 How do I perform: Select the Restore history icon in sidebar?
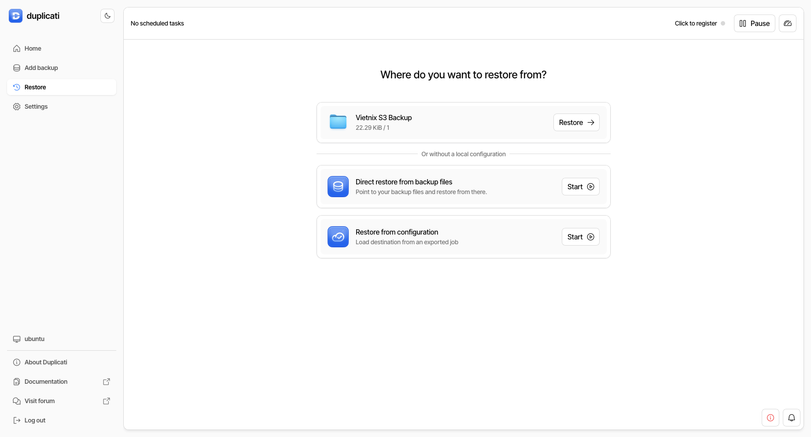click(x=16, y=87)
